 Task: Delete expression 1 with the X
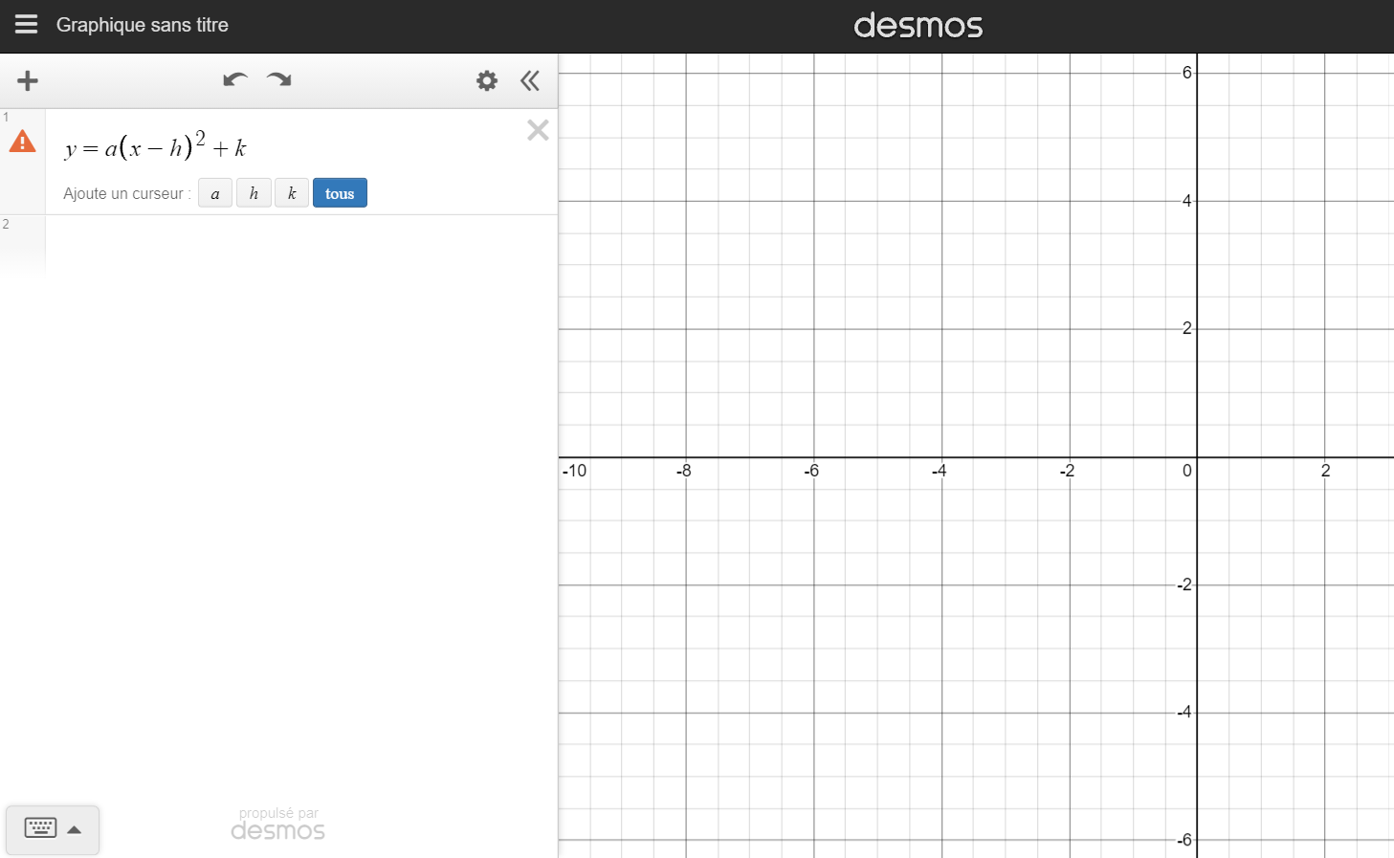tap(538, 130)
